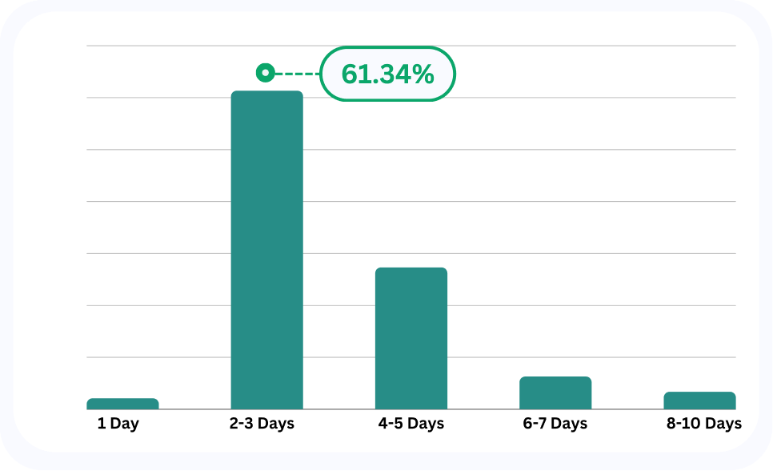Select the 1 Day bar
The image size is (773, 471).
(122, 404)
